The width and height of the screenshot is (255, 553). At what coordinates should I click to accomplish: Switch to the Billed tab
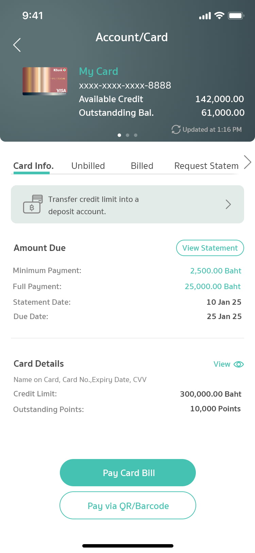[x=142, y=166]
